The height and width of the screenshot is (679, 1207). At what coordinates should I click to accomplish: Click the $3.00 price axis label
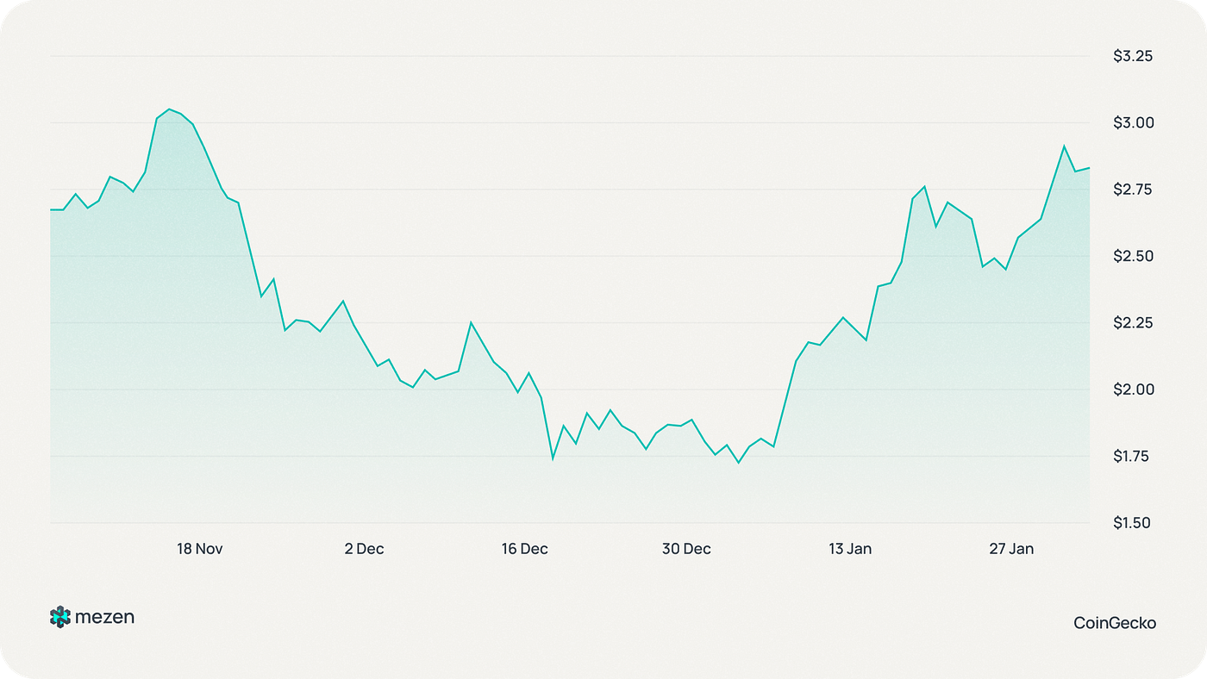(1133, 123)
